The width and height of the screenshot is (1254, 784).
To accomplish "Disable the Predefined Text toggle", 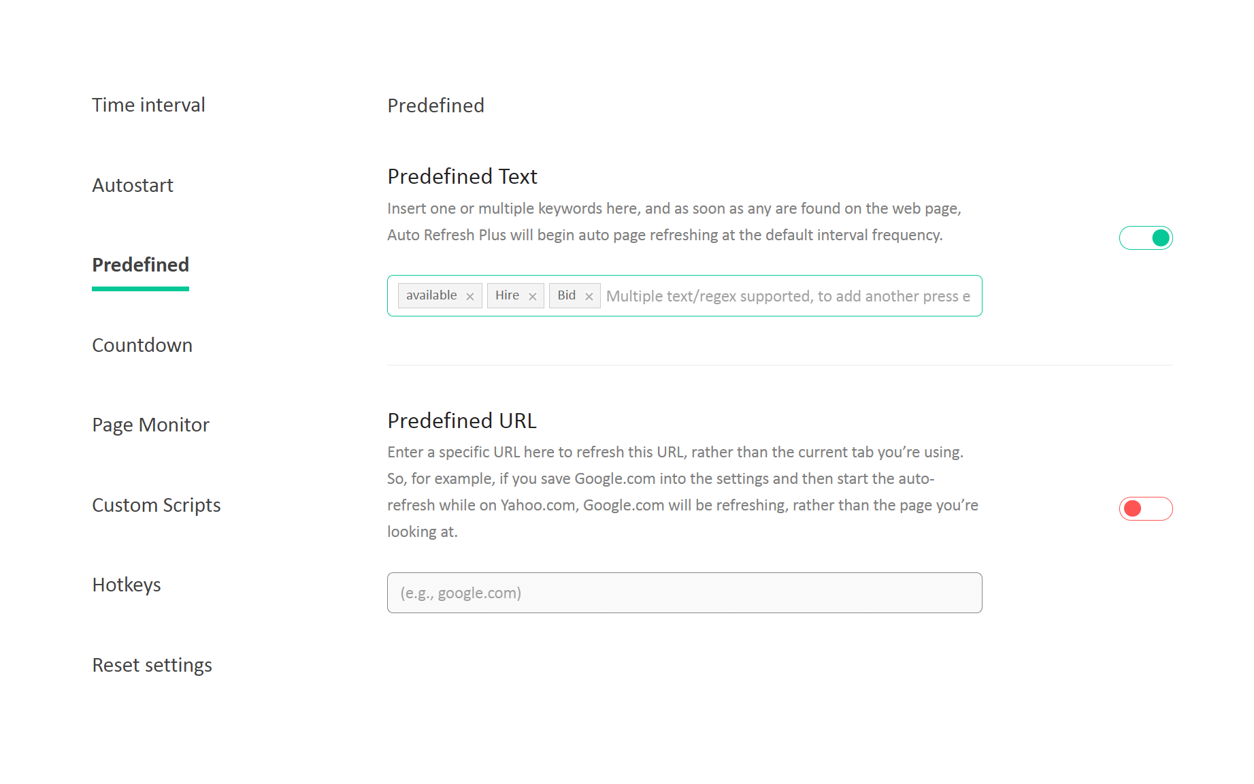I will (x=1146, y=238).
